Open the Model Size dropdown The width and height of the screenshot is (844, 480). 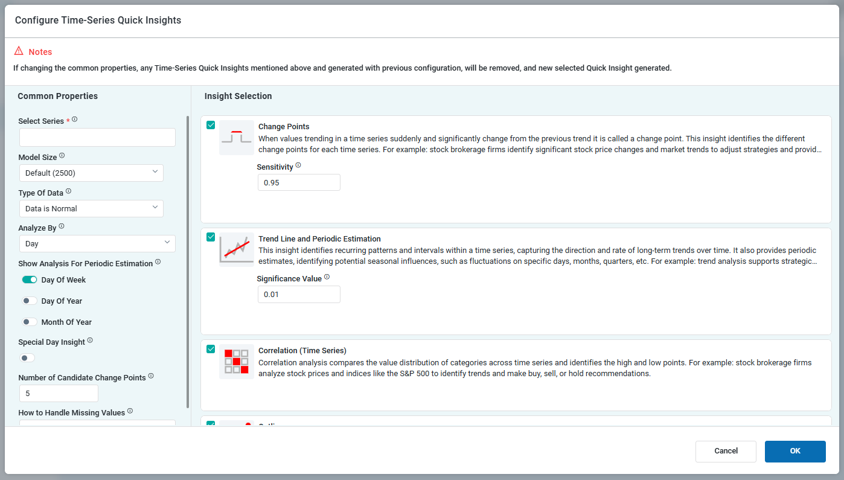pos(91,173)
